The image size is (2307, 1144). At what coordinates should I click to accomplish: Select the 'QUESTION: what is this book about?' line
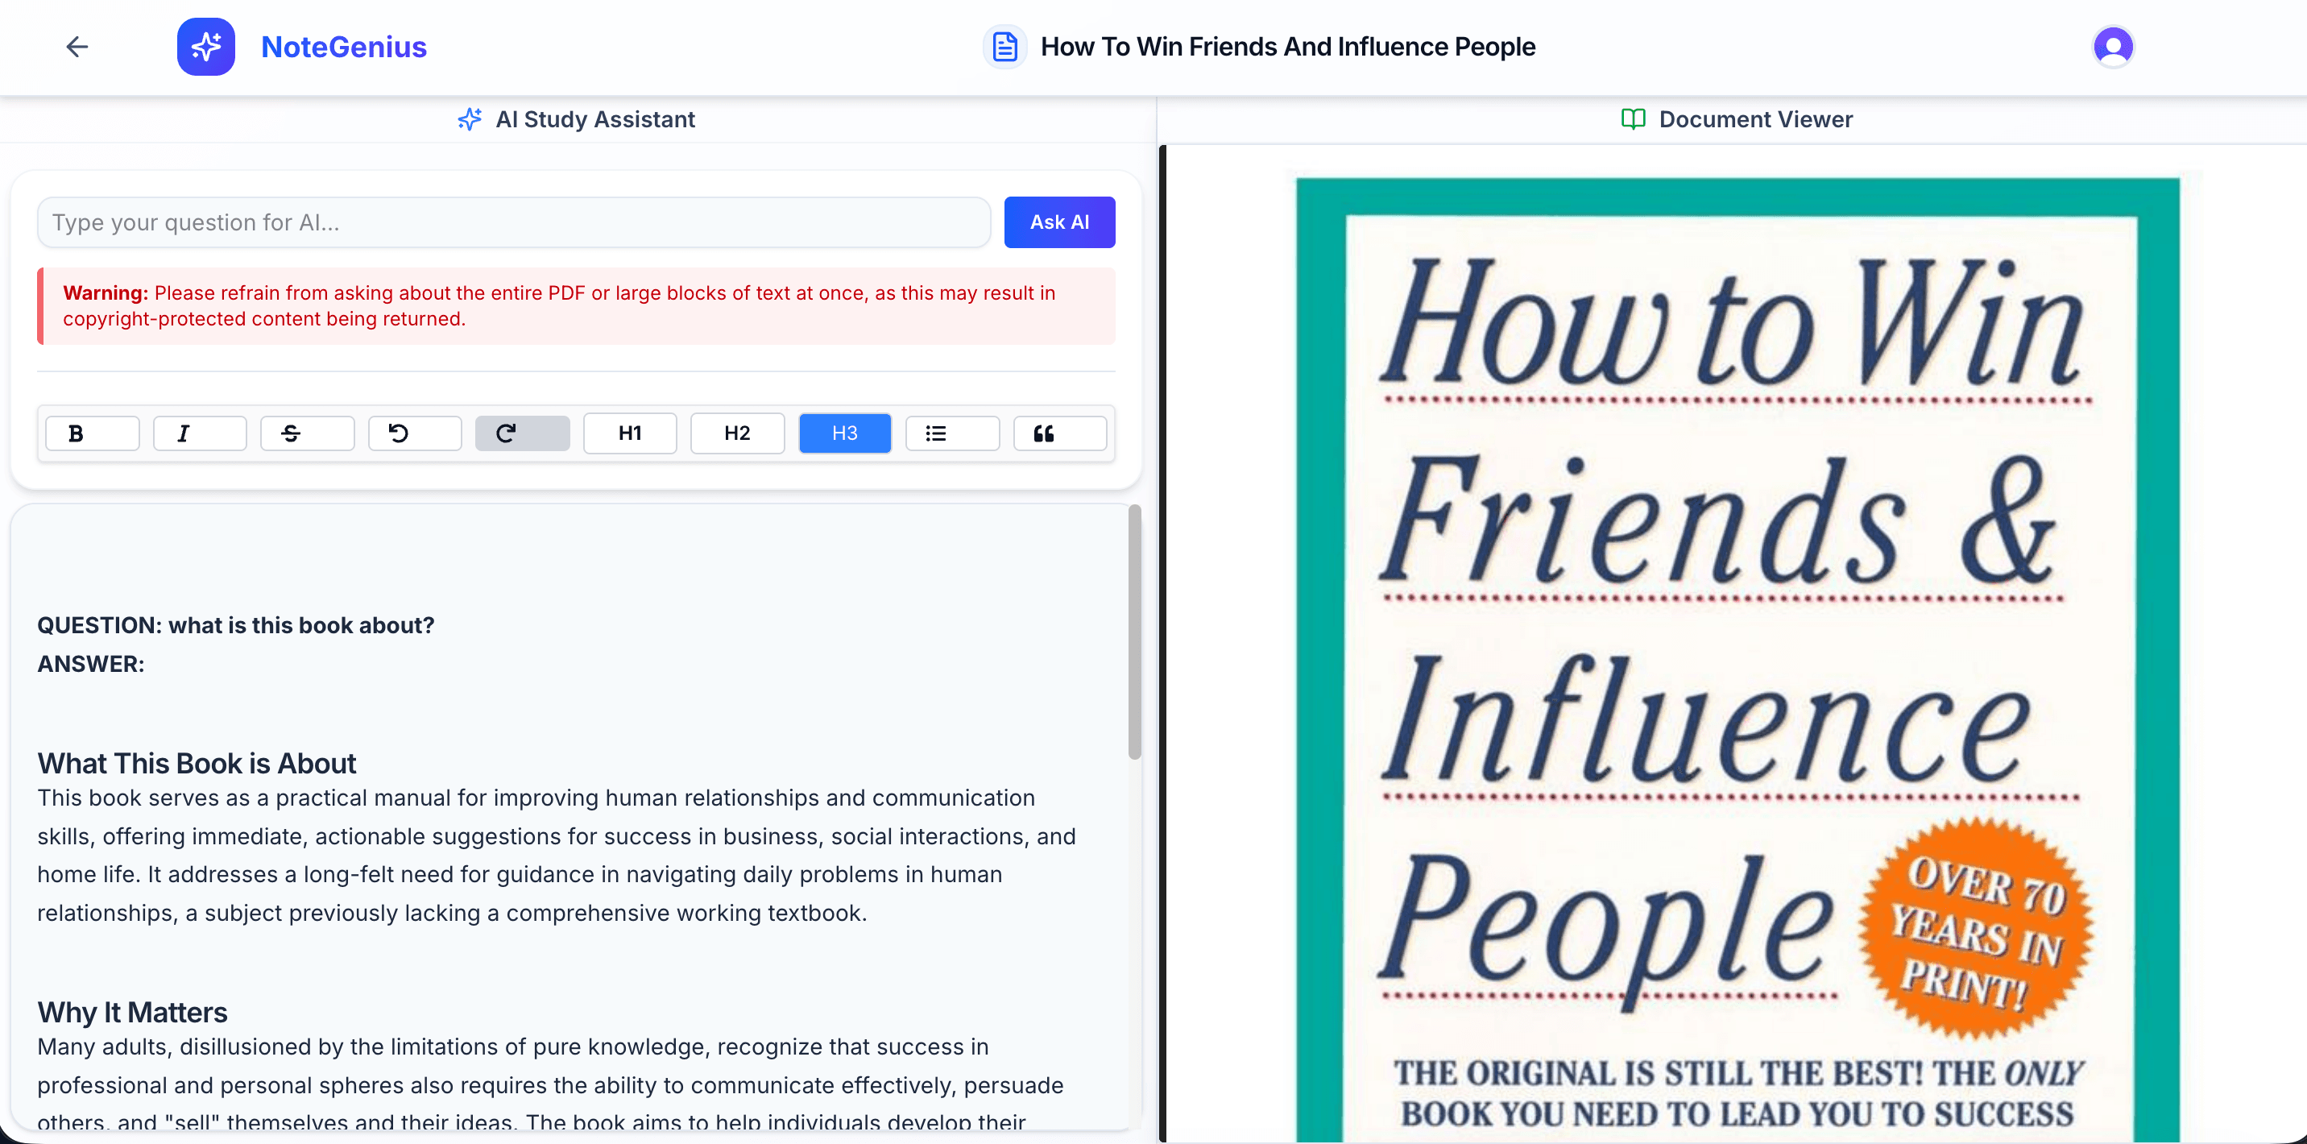(x=235, y=625)
